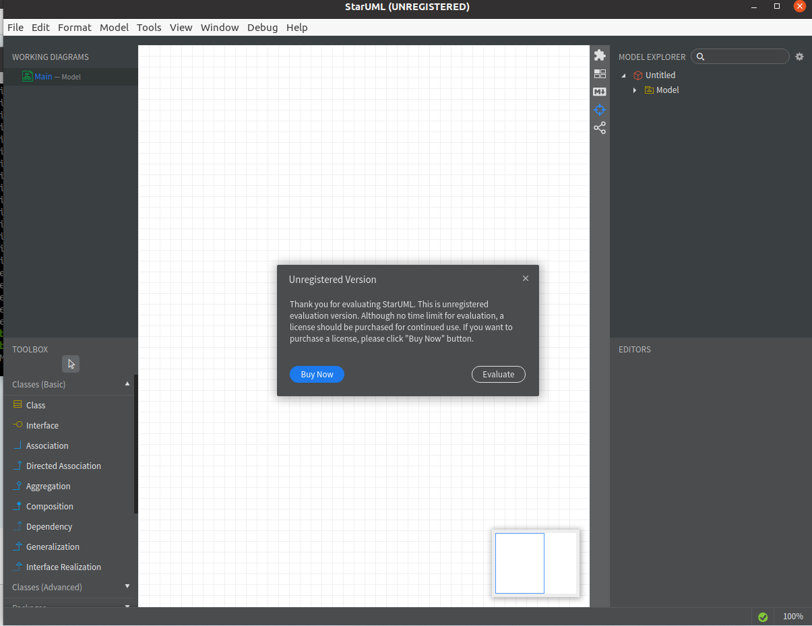This screenshot has width=812, height=626.
Task: Select 'Untitled' label in Model Explorer
Action: pyautogui.click(x=660, y=75)
